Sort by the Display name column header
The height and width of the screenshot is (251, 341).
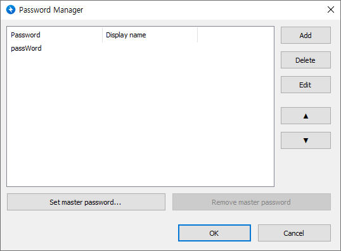point(150,35)
